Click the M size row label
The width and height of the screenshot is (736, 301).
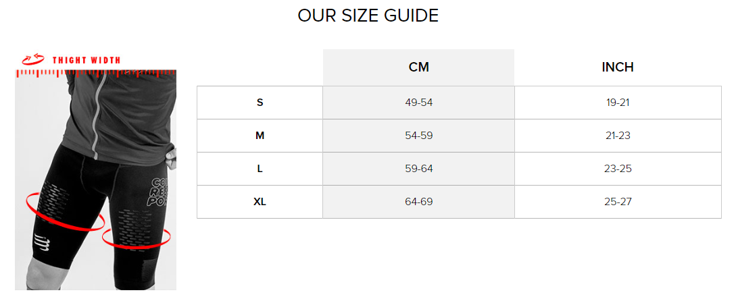click(x=260, y=136)
